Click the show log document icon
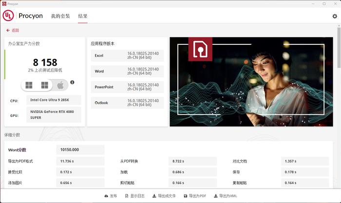 click(x=127, y=196)
